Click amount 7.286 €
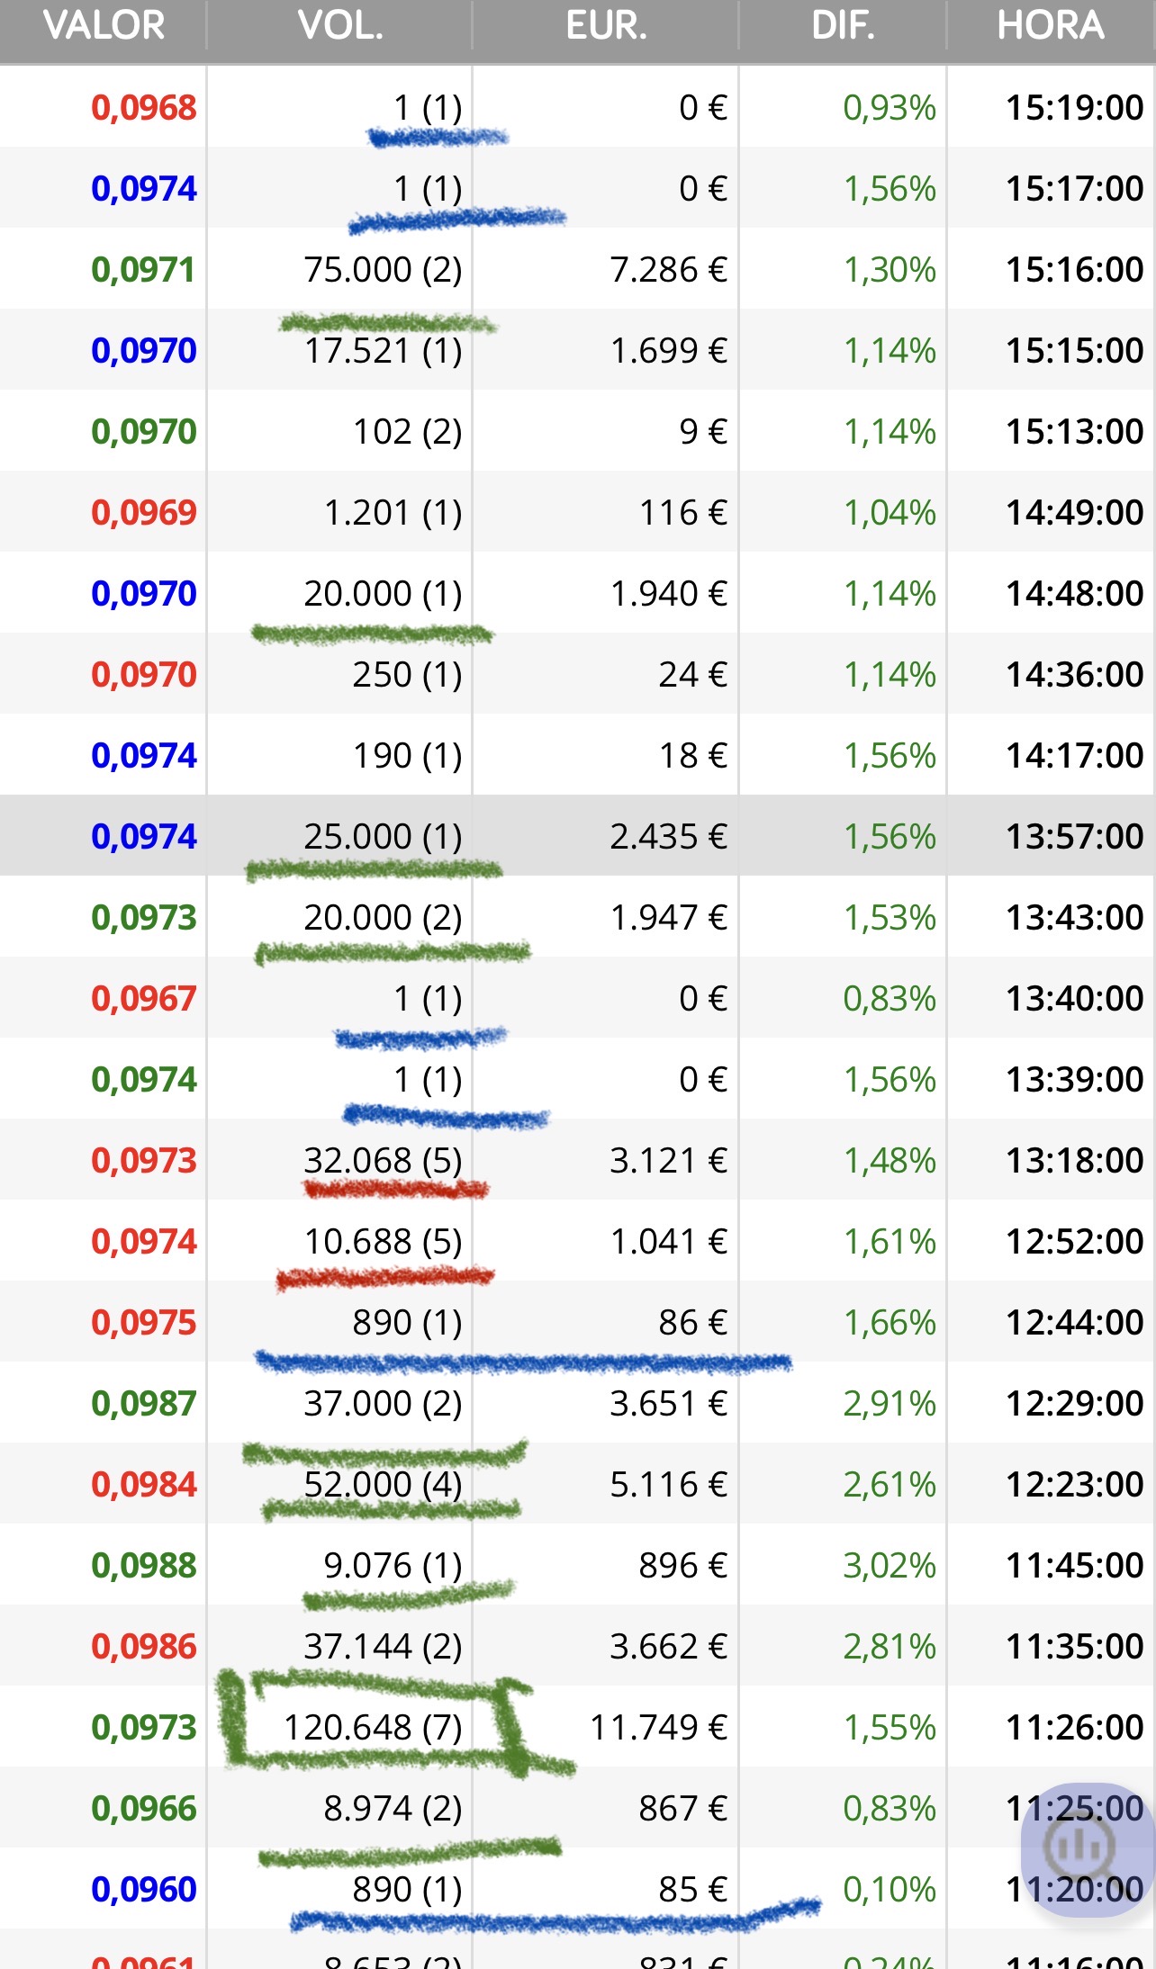 pos(668,270)
